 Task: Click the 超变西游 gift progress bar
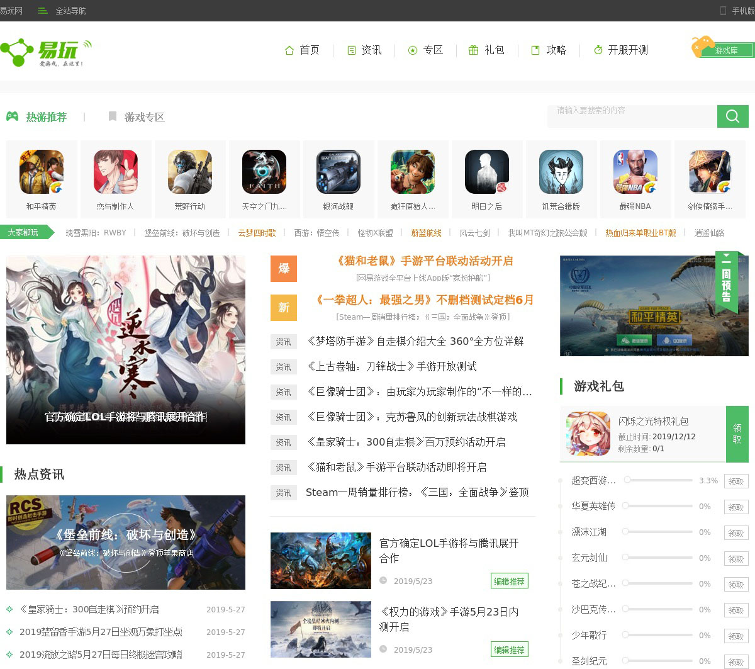(657, 480)
